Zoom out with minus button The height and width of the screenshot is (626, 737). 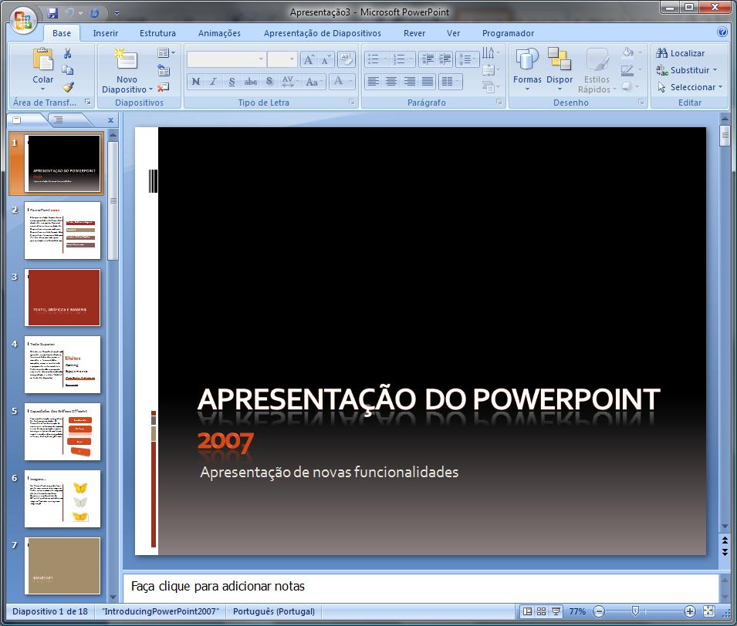pyautogui.click(x=599, y=611)
